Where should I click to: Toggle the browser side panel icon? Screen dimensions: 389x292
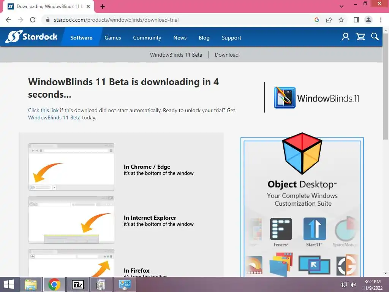tap(356, 20)
